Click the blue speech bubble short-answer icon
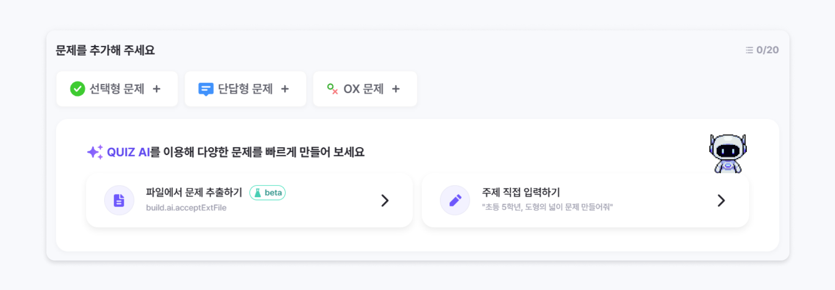The width and height of the screenshot is (835, 290). [206, 89]
